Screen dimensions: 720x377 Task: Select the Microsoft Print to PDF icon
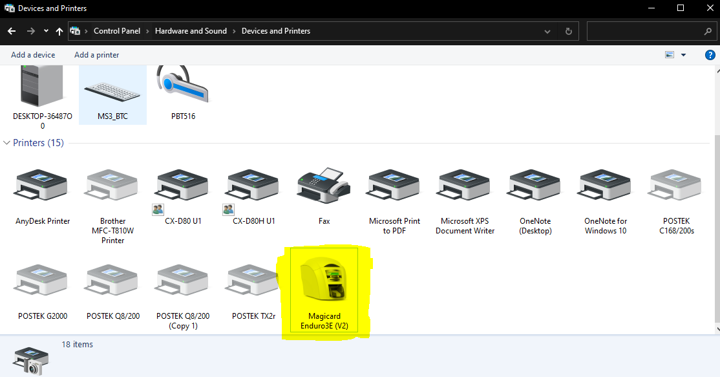click(x=394, y=184)
